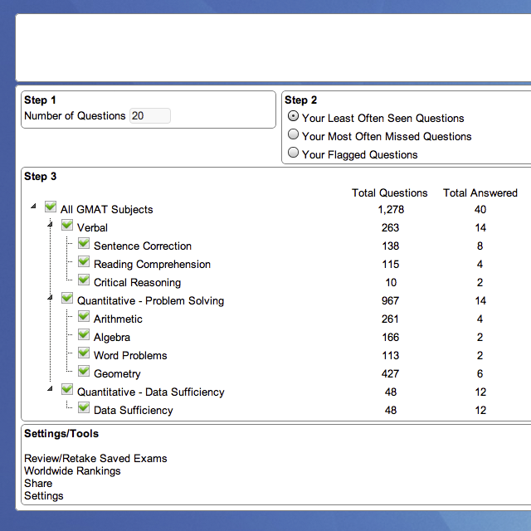Screen dimensions: 531x531
Task: Select Your Least Often Seen Questions option
Action: click(x=293, y=116)
